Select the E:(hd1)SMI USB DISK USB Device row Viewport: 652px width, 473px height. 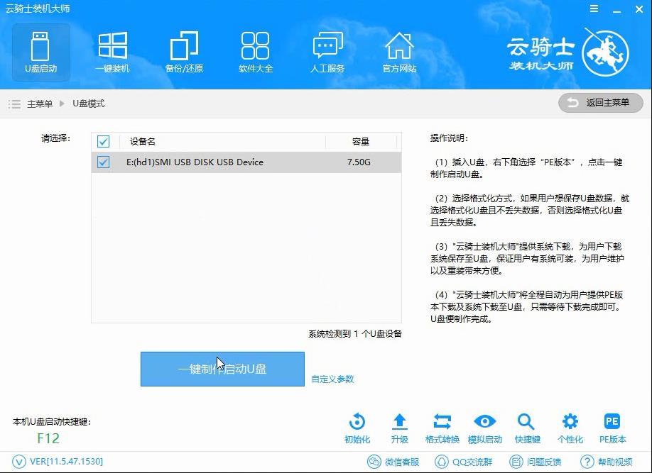click(246, 162)
